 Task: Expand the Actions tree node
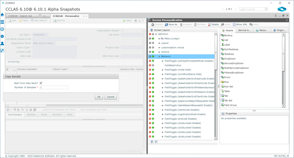pos(159,52)
